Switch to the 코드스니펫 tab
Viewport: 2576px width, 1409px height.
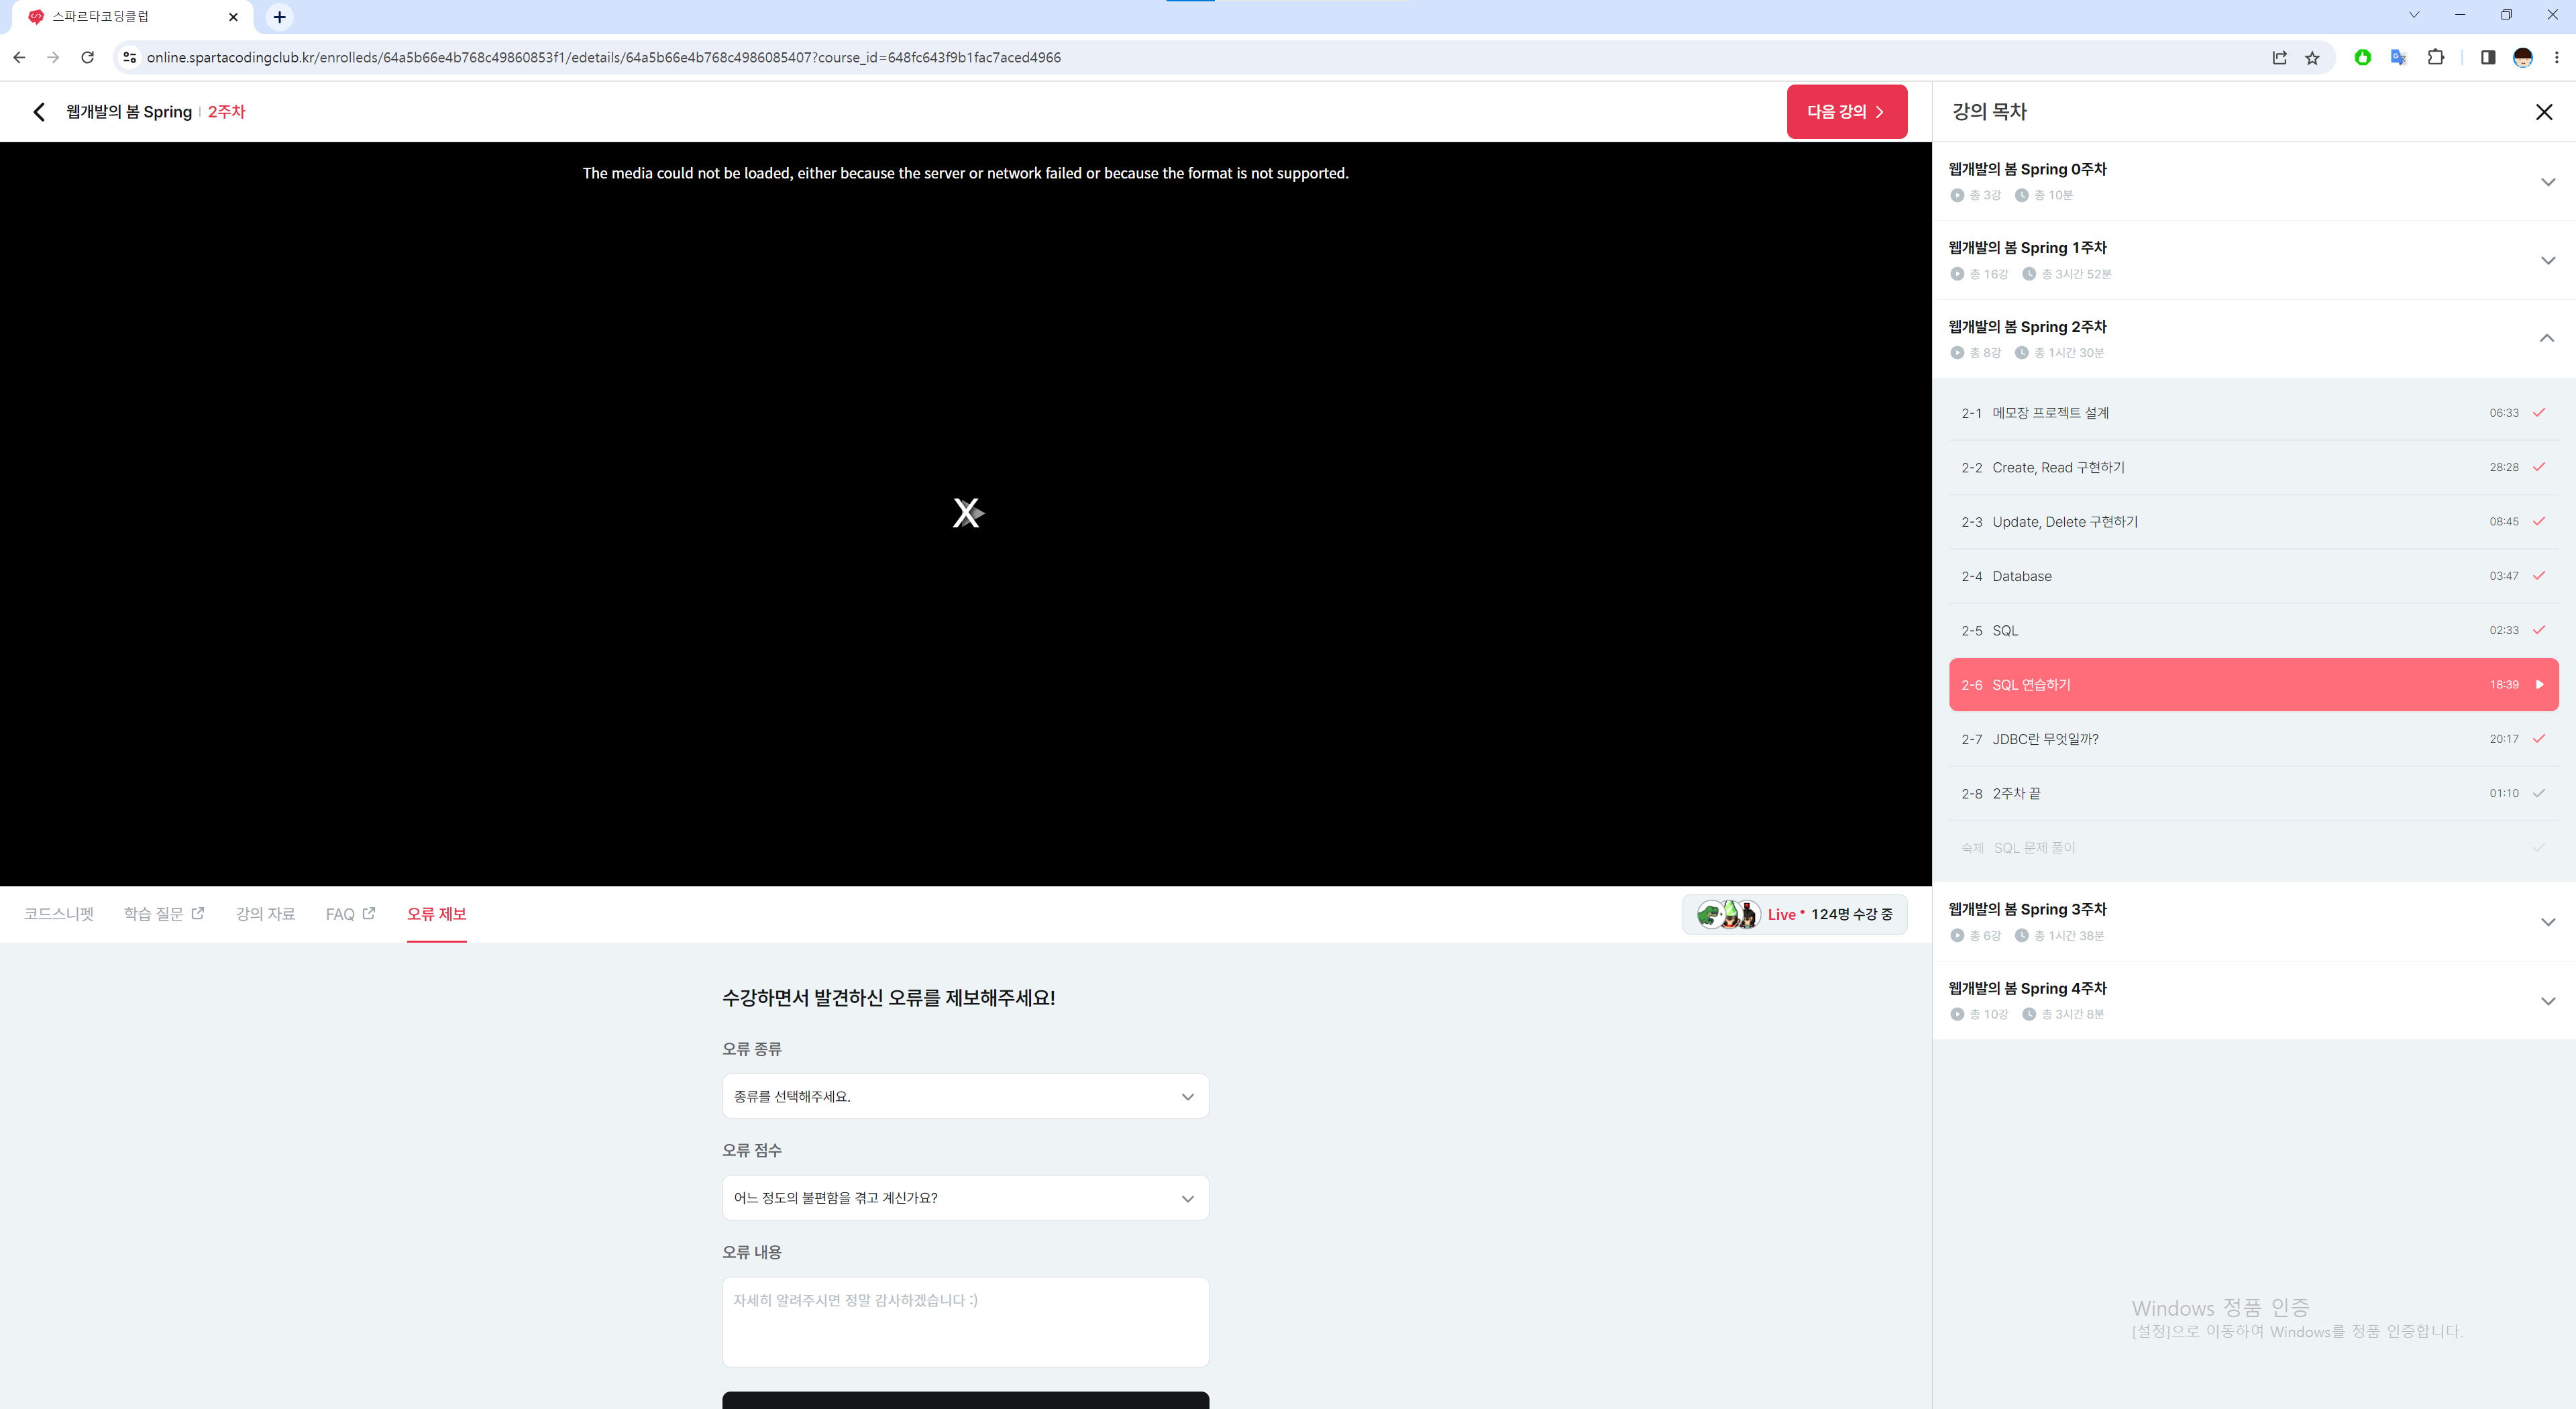(x=59, y=914)
